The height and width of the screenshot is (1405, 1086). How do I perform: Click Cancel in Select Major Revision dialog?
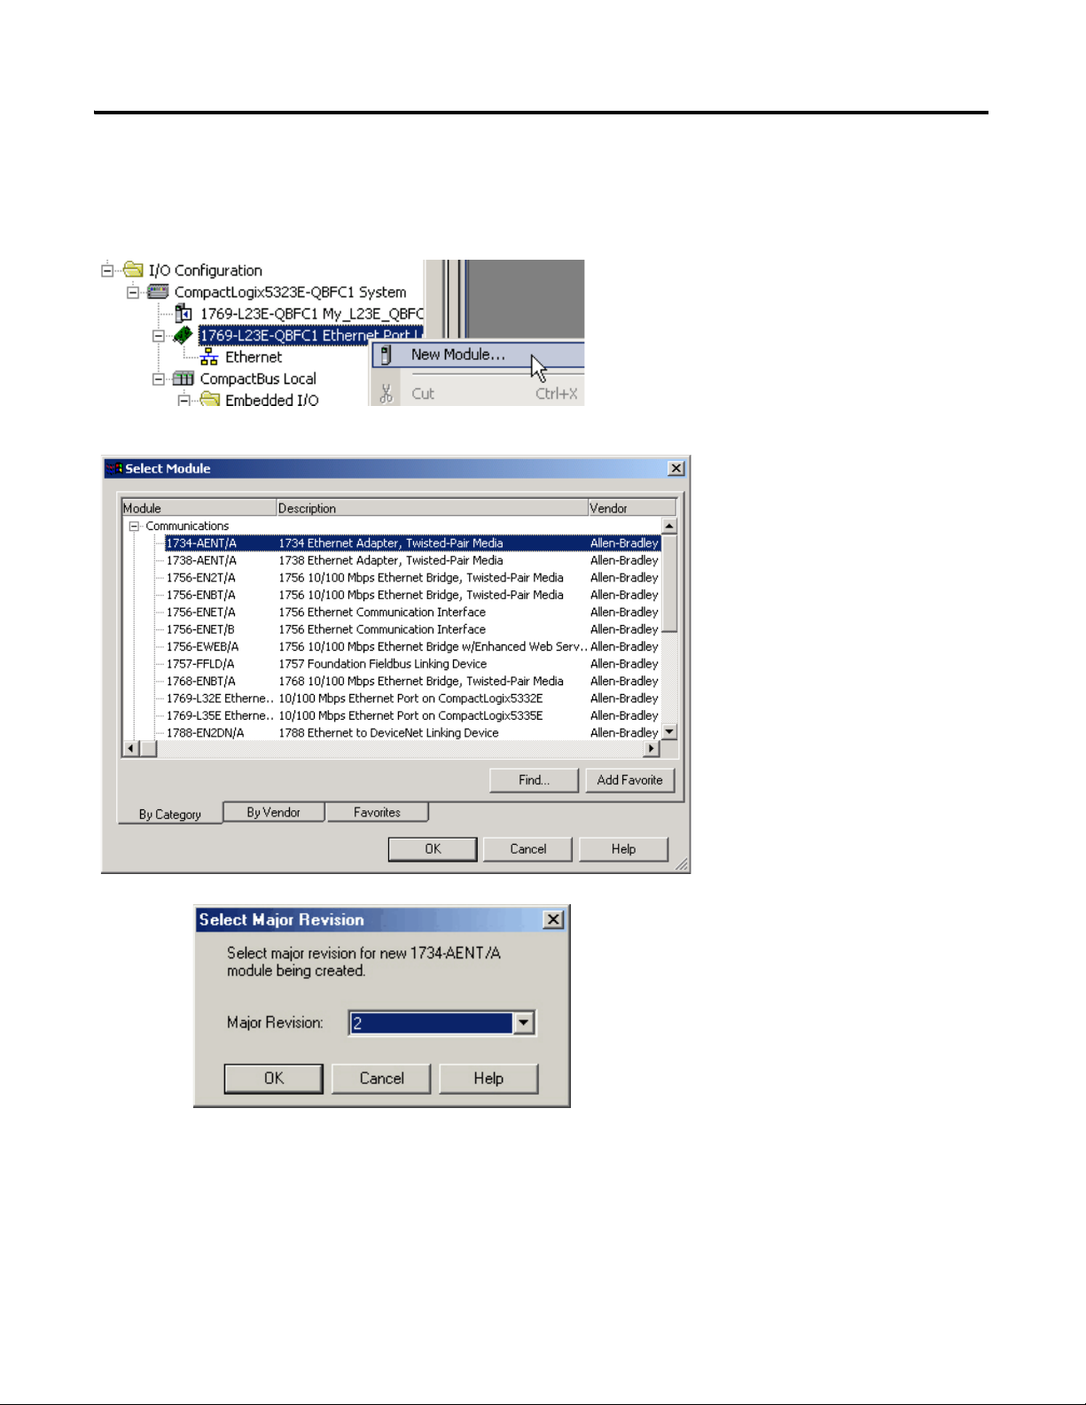(381, 1079)
